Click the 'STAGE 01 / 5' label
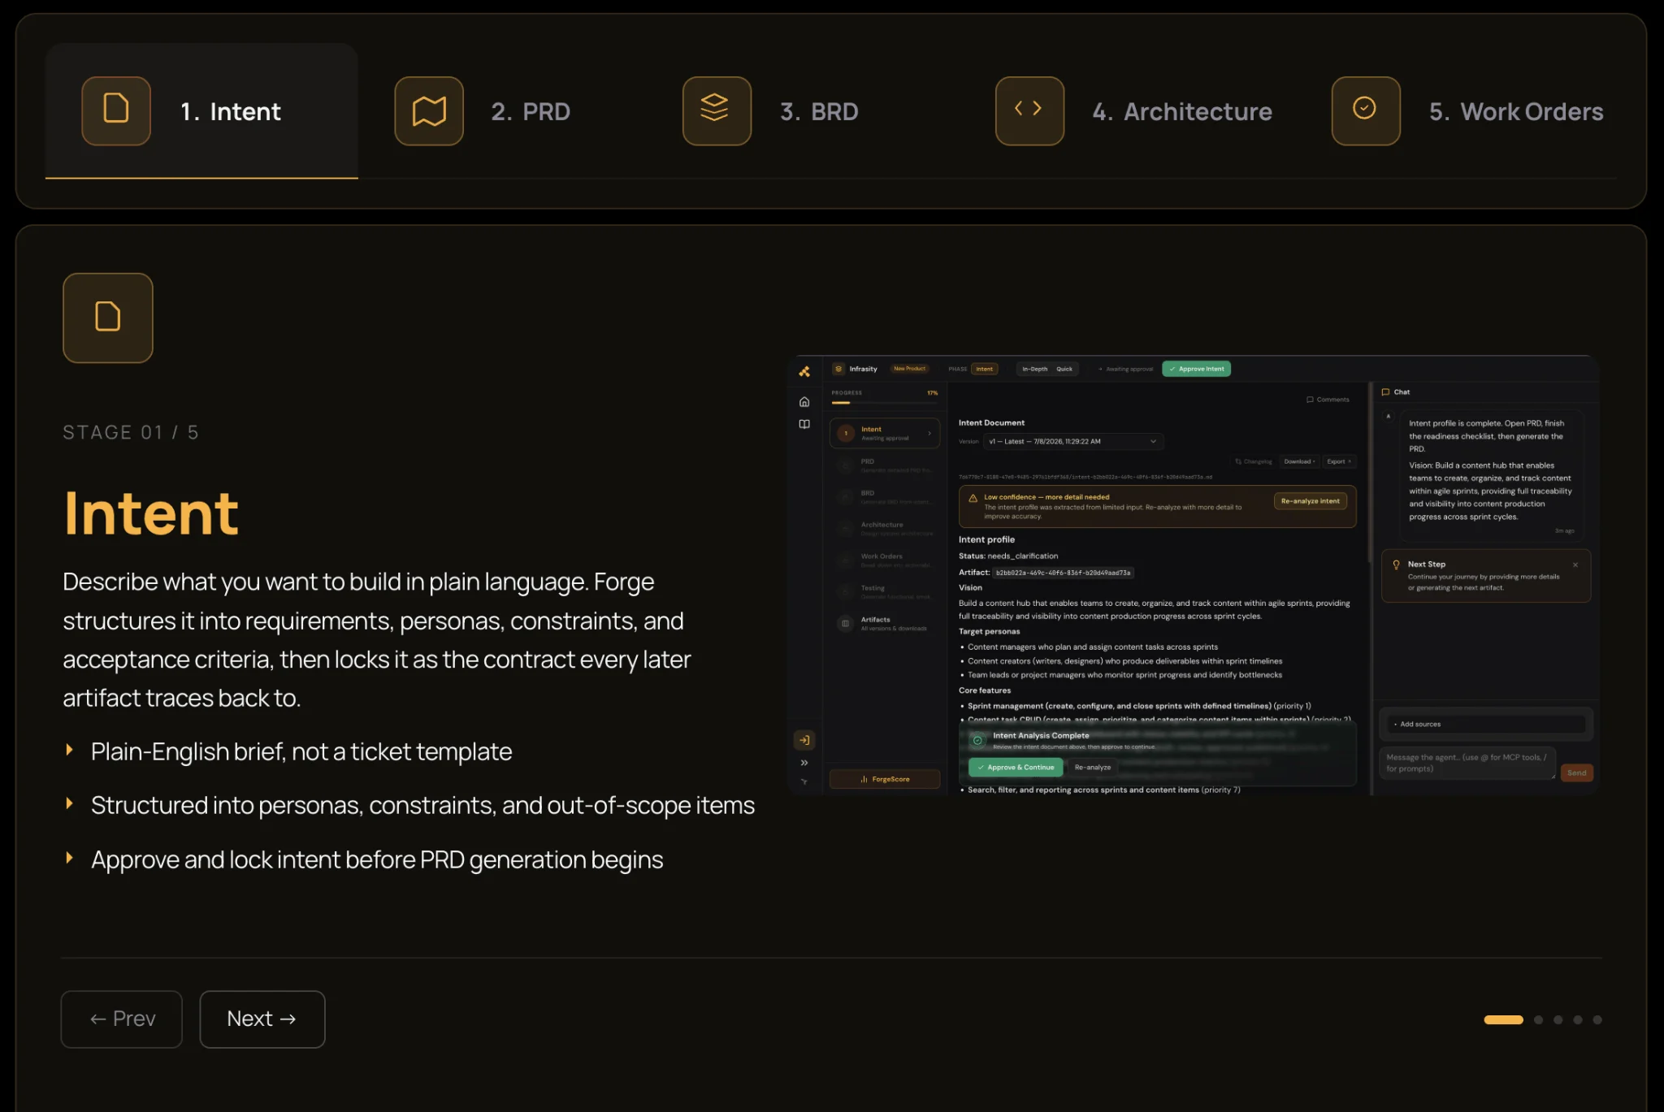 131,432
